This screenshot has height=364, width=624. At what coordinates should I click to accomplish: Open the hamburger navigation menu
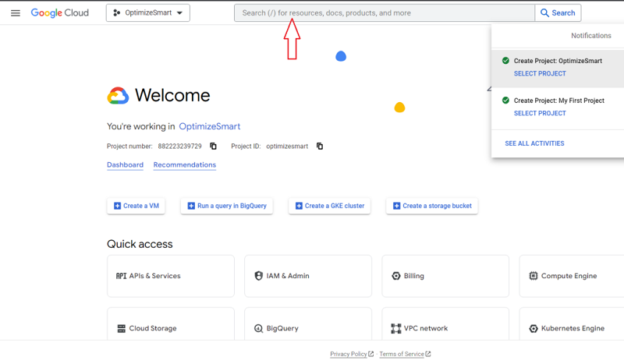point(16,13)
